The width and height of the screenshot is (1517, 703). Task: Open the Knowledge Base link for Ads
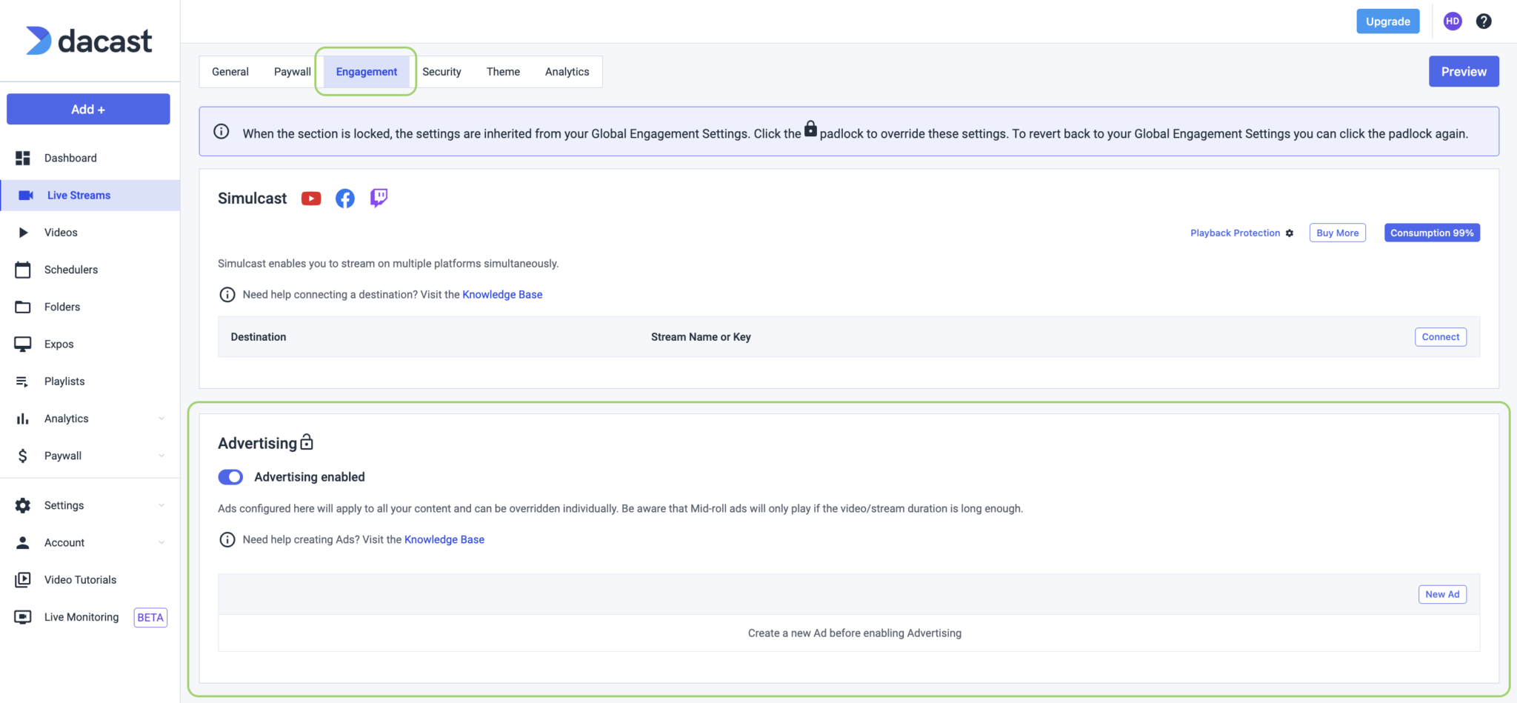point(444,539)
